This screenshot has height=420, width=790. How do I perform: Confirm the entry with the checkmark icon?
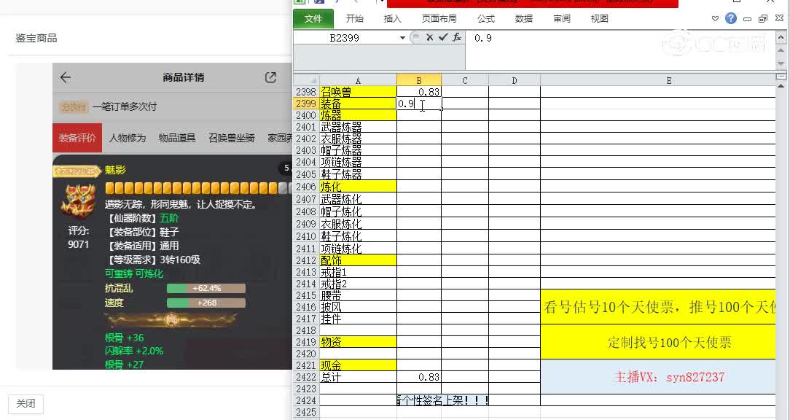[x=443, y=37]
